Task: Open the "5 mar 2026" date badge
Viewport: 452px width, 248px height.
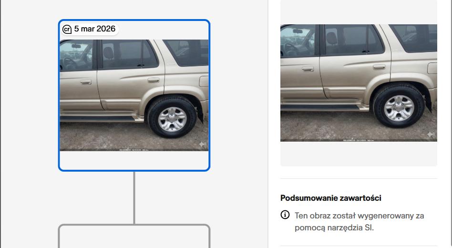Action: [x=90, y=29]
